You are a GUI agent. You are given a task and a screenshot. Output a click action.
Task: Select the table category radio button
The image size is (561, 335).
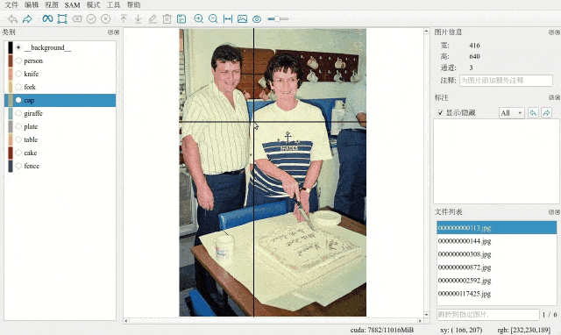pyautogui.click(x=18, y=139)
